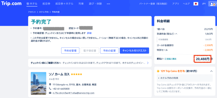Click phone number +82-61-6605800
Image resolution: width=217 pixels, height=98 pixels.
(61, 89)
